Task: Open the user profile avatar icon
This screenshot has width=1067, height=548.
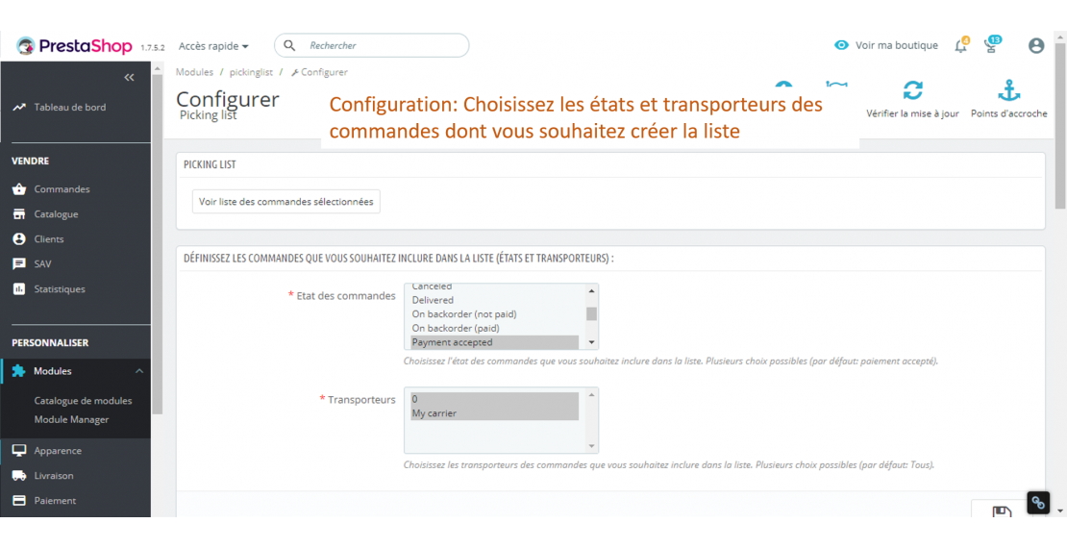Action: 1035,45
